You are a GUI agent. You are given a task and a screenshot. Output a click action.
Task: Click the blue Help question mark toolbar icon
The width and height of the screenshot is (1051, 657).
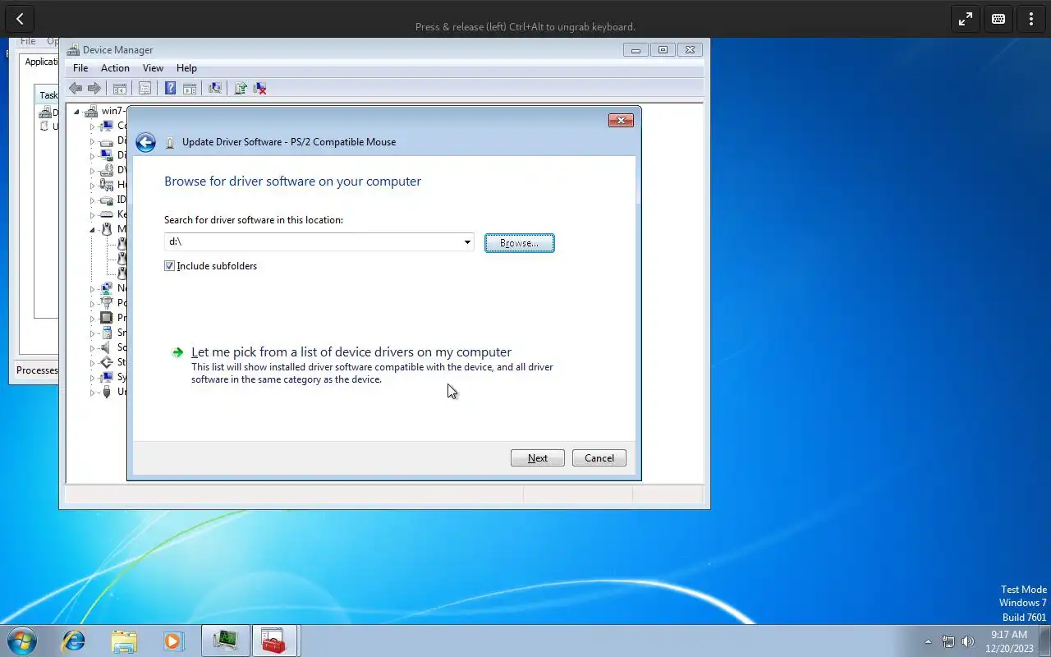coord(170,88)
